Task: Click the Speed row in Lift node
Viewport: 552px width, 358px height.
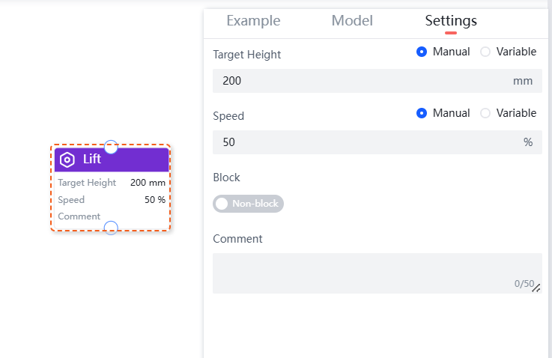Action: coord(111,200)
